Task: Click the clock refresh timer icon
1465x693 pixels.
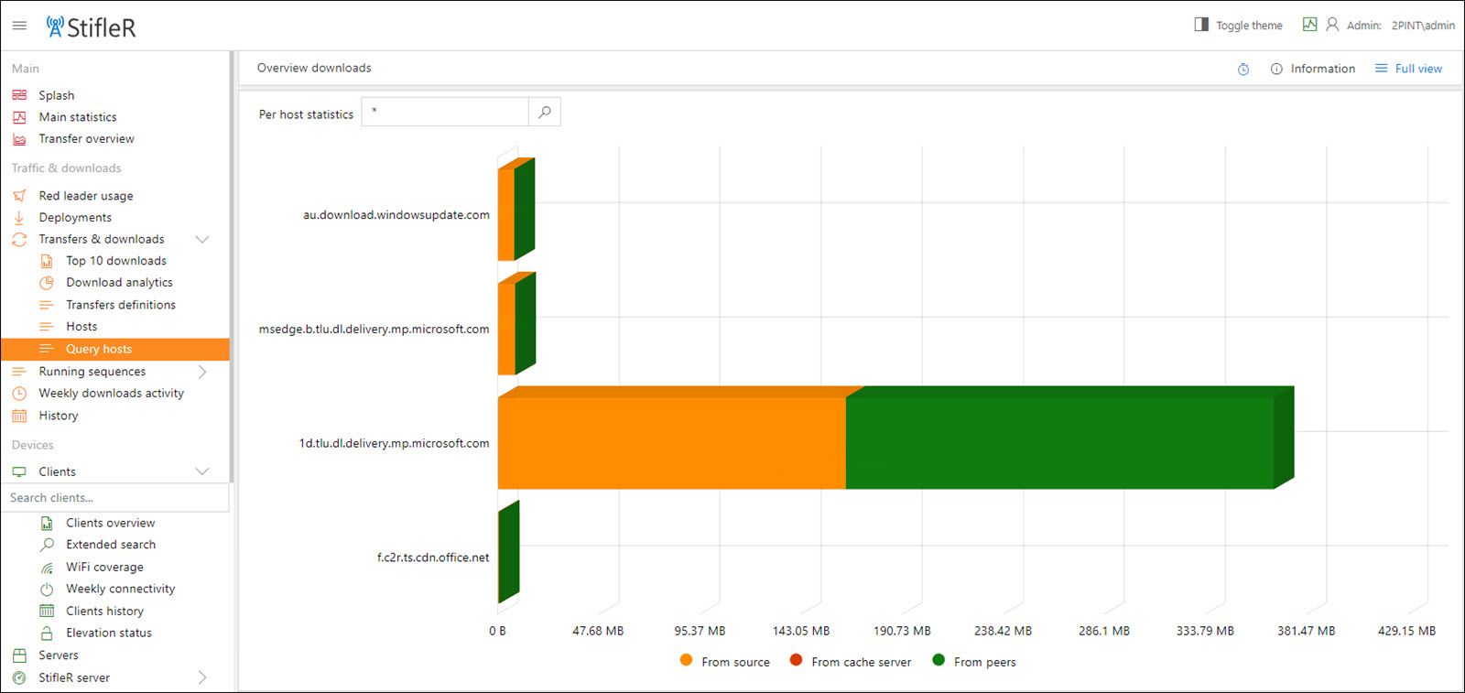Action: (x=1243, y=70)
